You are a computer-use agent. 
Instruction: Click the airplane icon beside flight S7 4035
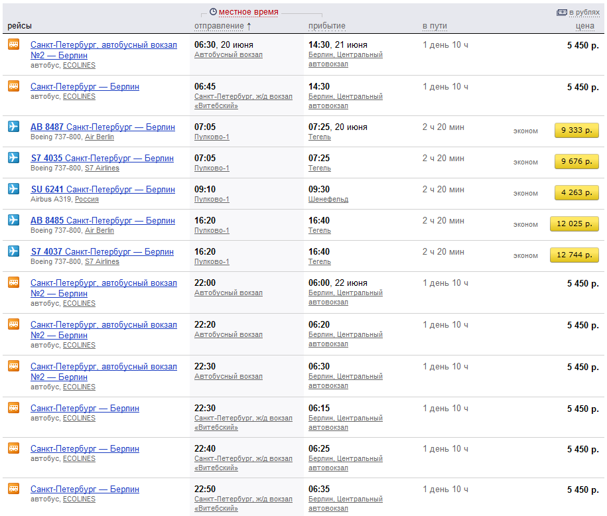tap(13, 158)
